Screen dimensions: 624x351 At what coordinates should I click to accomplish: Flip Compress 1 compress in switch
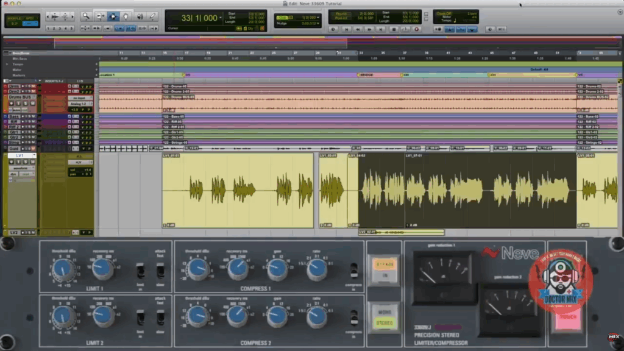tap(353, 271)
